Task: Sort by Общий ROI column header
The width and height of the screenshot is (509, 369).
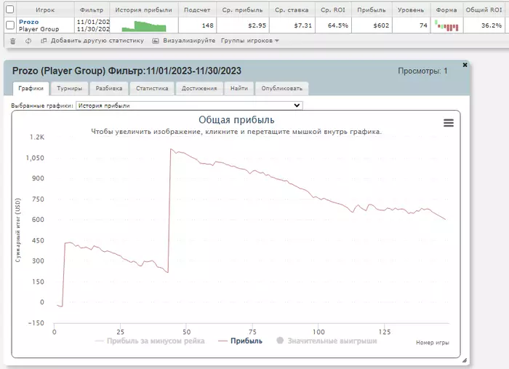Action: point(484,9)
